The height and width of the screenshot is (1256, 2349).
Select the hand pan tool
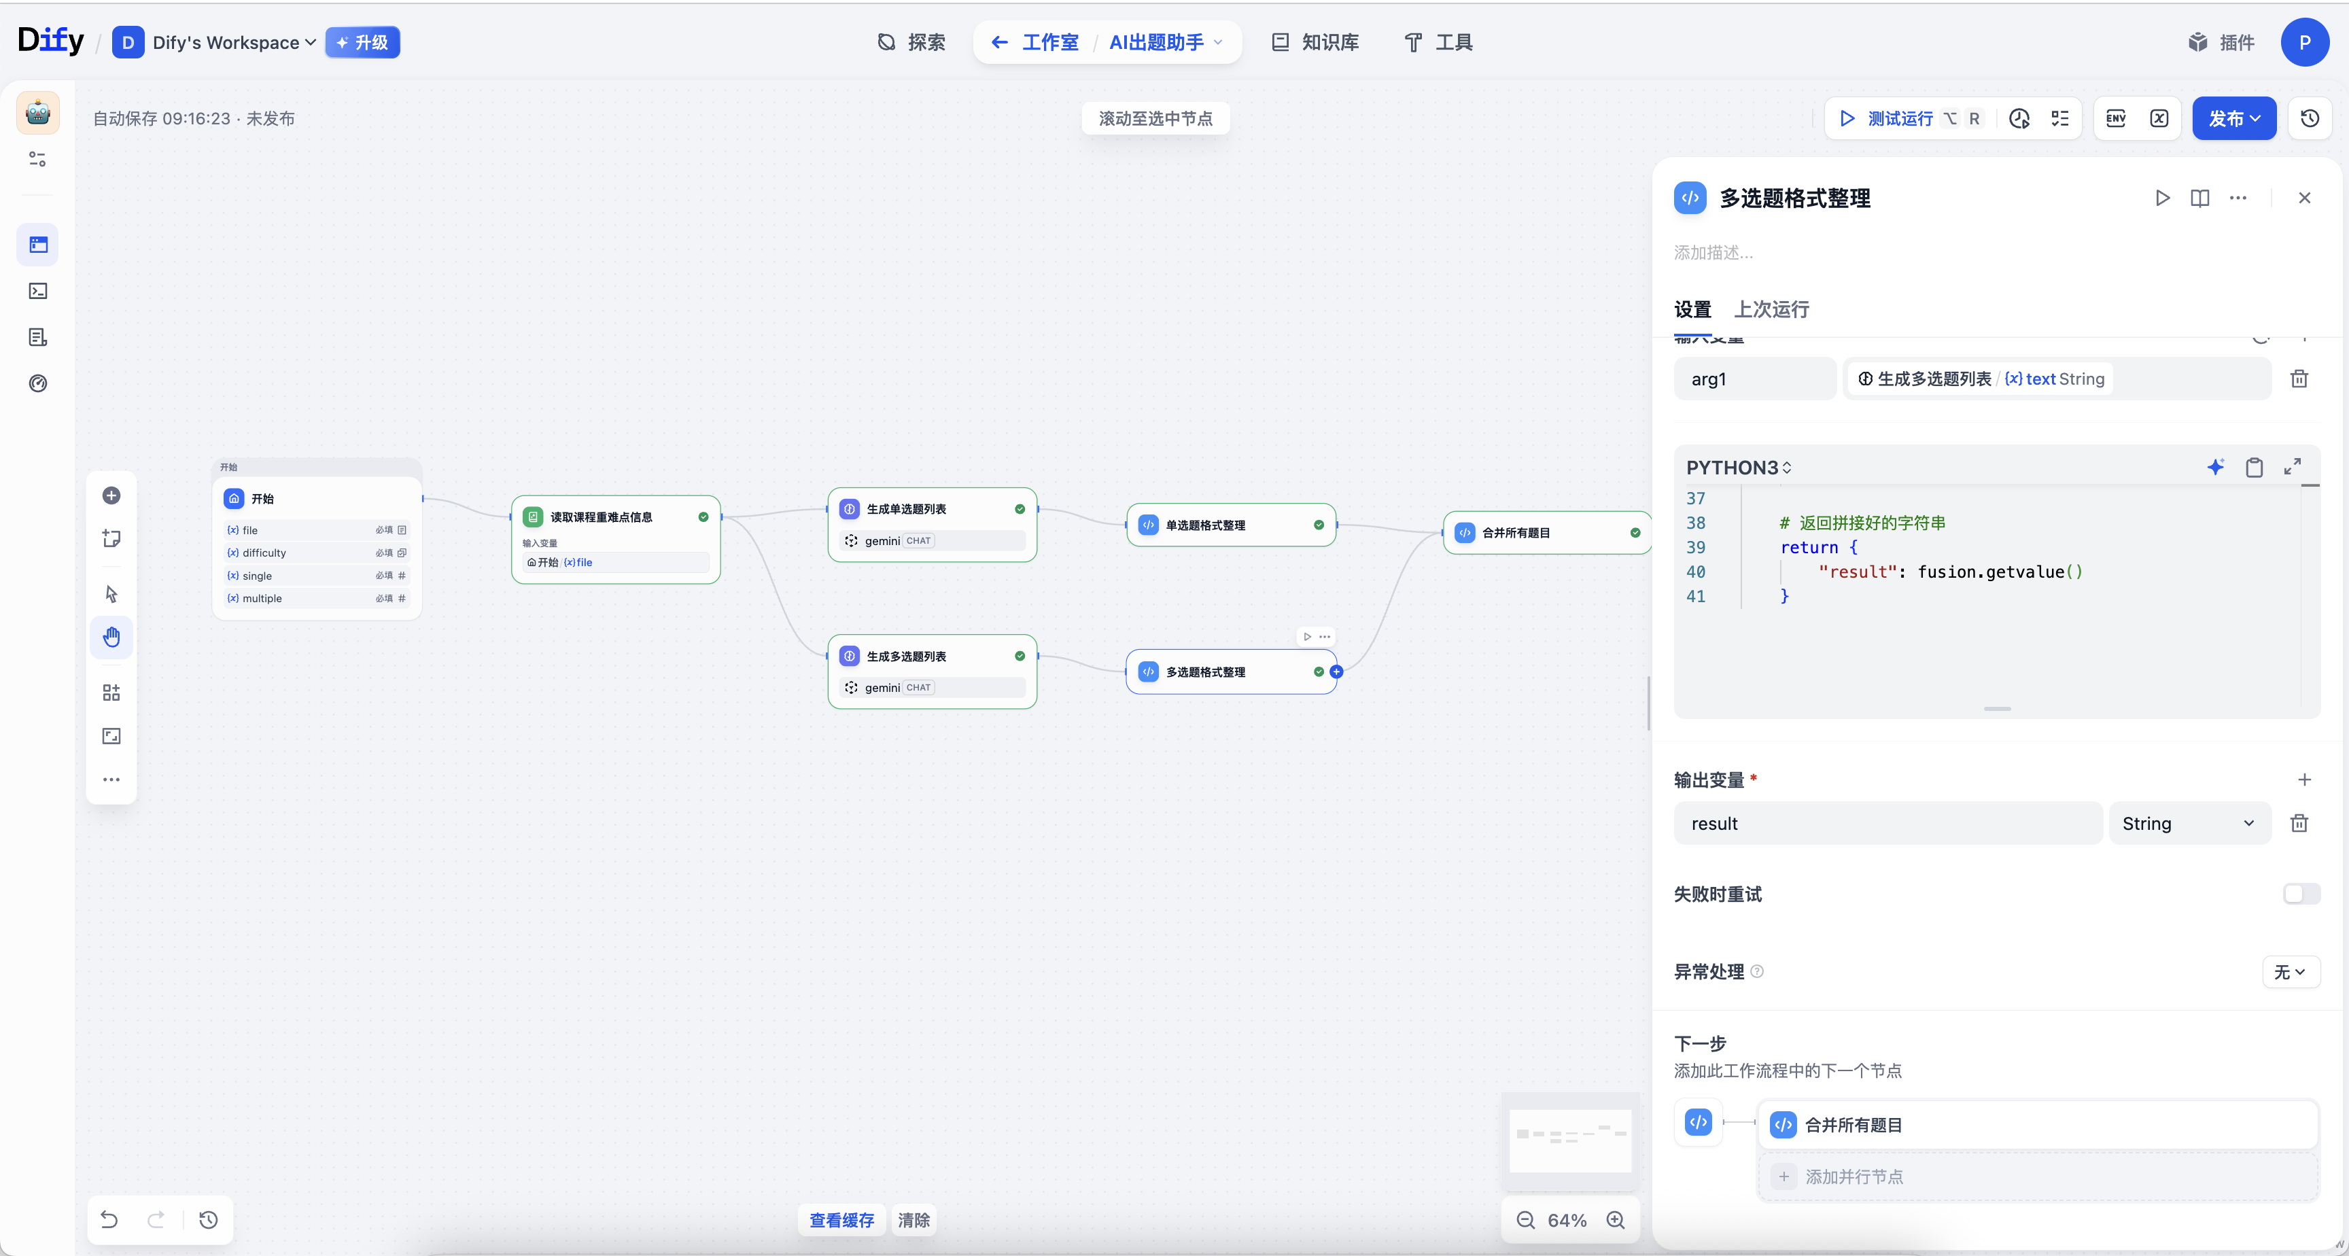pyautogui.click(x=111, y=637)
